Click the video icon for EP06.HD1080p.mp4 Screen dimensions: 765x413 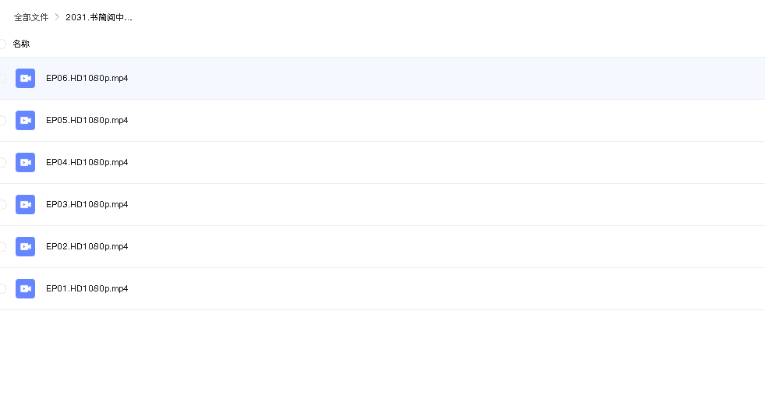25,78
